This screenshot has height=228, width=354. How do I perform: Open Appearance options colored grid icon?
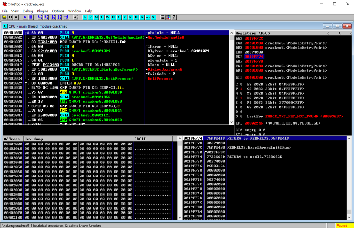point(168,17)
